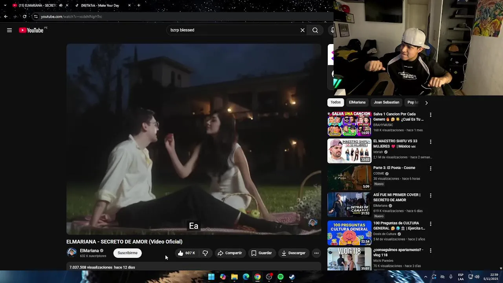Open a new browser tab with plus
Image resolution: width=503 pixels, height=283 pixels.
139,6
